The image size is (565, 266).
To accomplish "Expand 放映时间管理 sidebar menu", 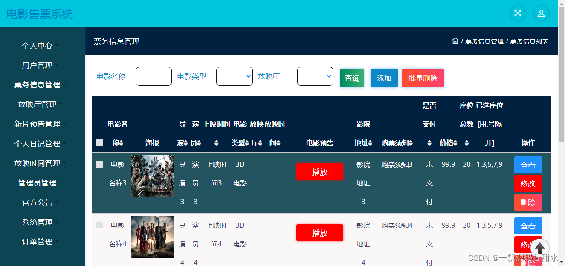I will point(40,163).
